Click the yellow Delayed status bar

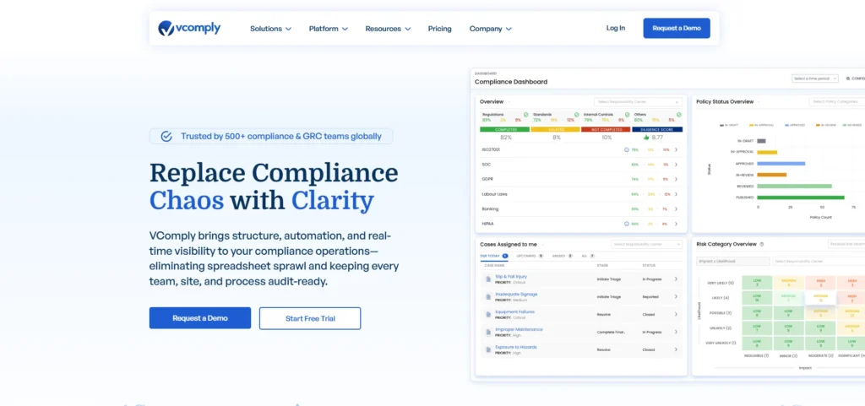click(x=556, y=129)
